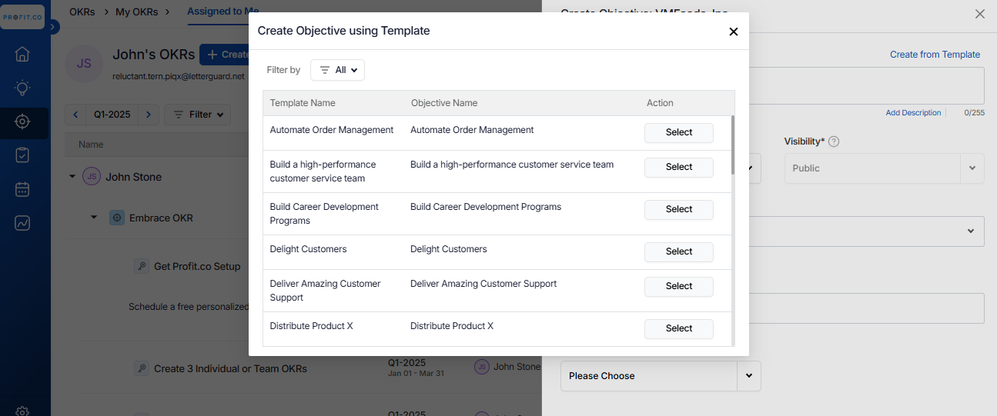
Task: Click the Embrace OKR objective icon
Action: [117, 218]
